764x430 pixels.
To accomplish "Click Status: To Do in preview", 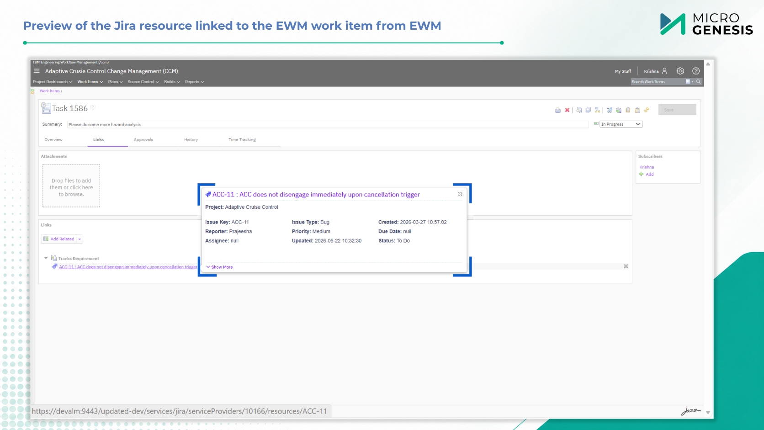I will (x=394, y=241).
